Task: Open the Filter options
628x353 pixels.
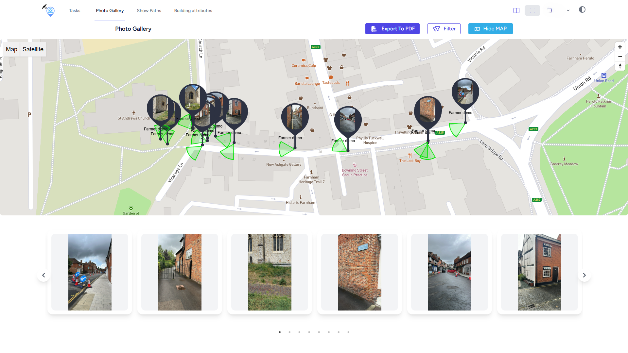Action: 444,29
